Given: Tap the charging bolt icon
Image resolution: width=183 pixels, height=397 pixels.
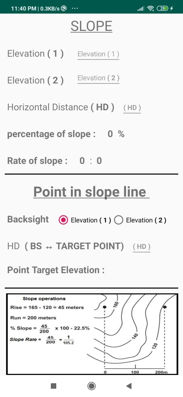Looking at the screenshot, I should [x=171, y=8].
